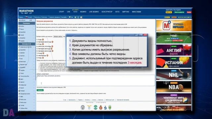Open АНГЛИЯ premier league banner
The image size is (212, 119).
[174, 50]
